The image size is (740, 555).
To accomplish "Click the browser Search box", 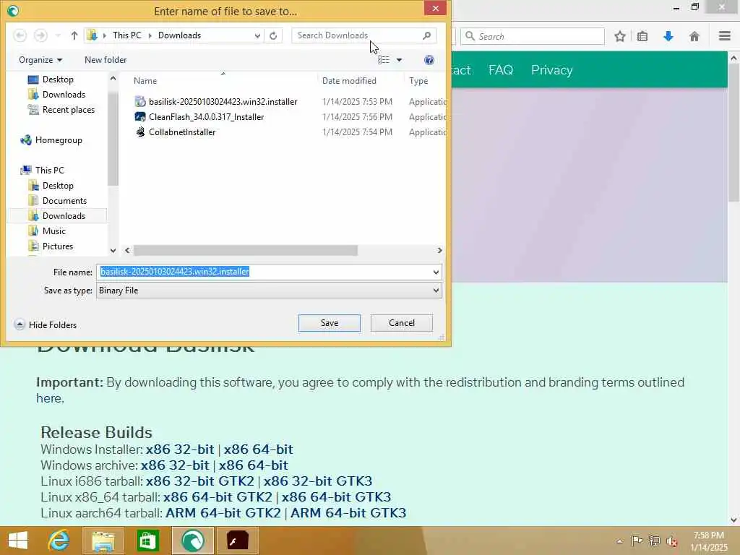I will 533,36.
